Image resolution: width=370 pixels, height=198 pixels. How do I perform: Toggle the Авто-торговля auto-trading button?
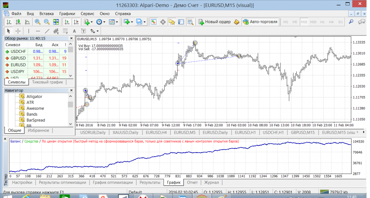260,22
